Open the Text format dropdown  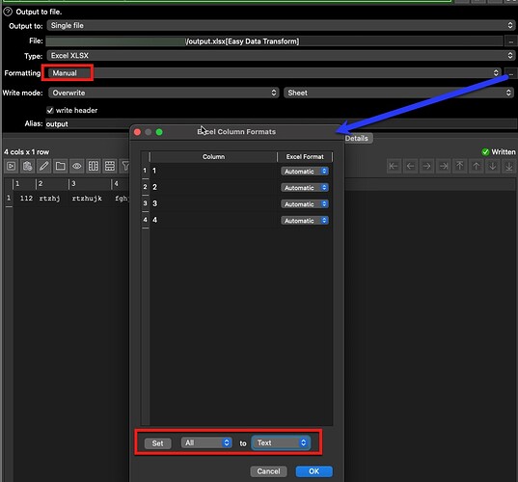281,442
